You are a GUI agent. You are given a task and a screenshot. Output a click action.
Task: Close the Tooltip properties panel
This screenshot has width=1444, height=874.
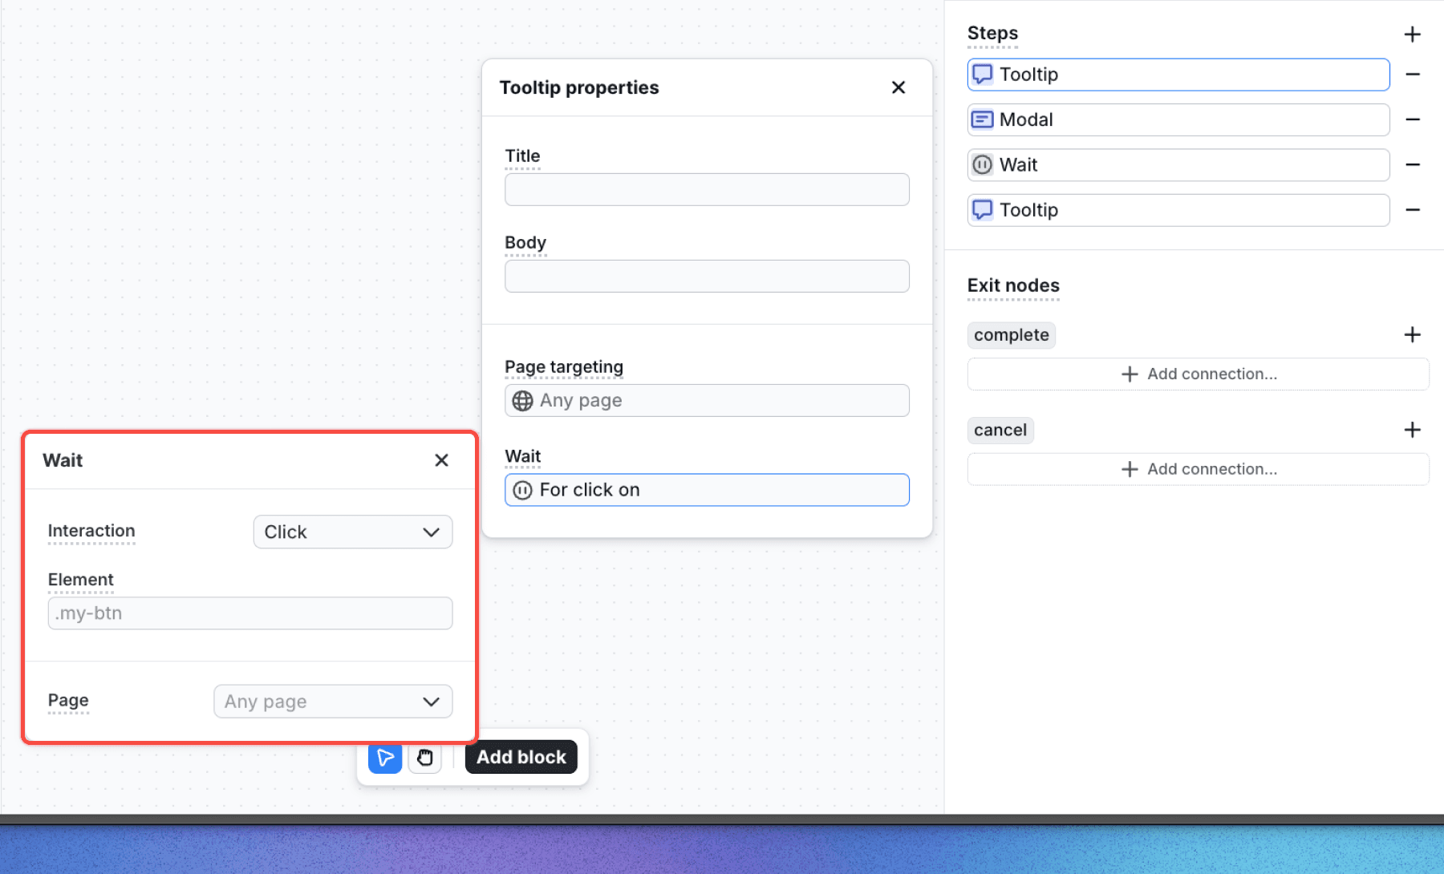click(898, 87)
